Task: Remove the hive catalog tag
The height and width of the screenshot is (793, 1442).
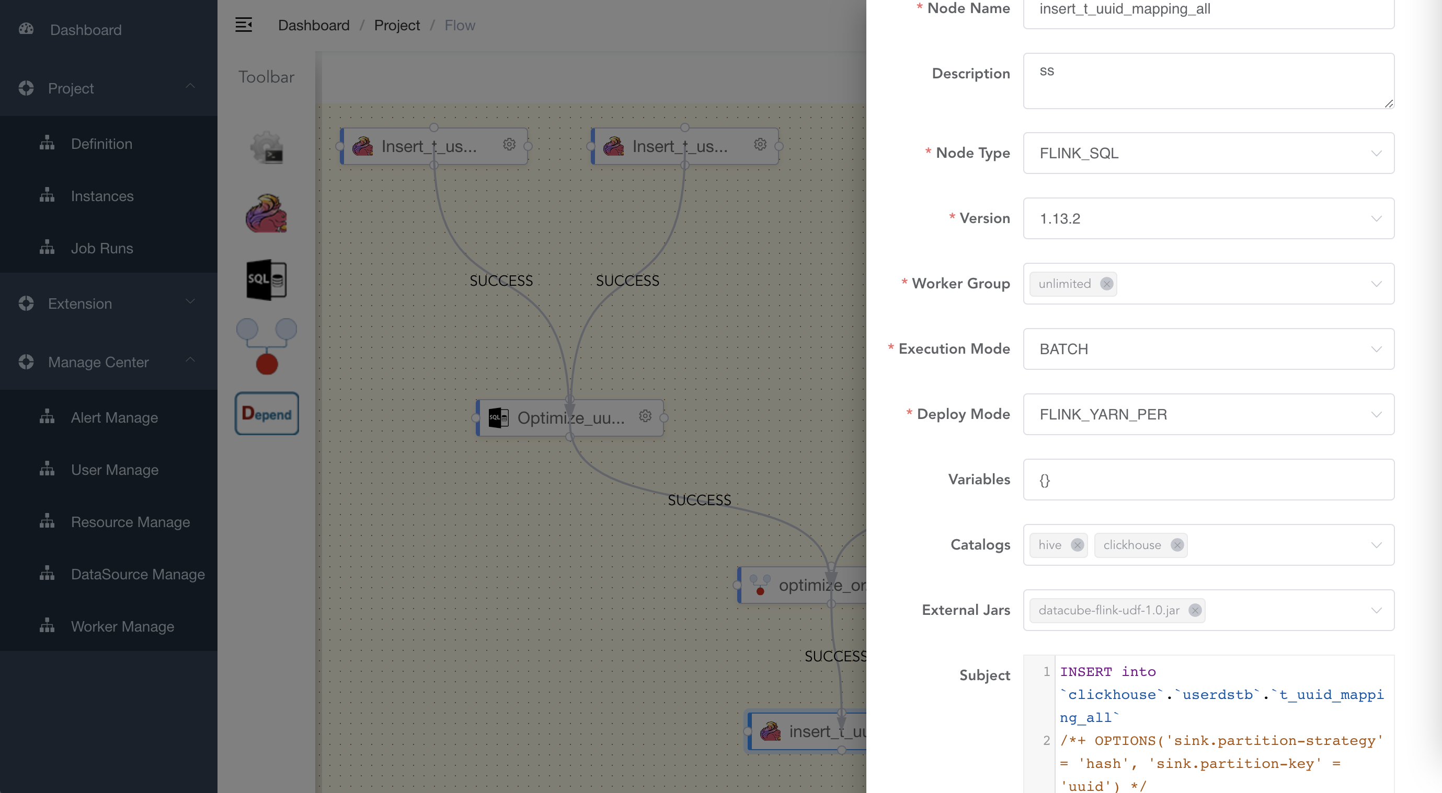Action: pyautogui.click(x=1078, y=545)
